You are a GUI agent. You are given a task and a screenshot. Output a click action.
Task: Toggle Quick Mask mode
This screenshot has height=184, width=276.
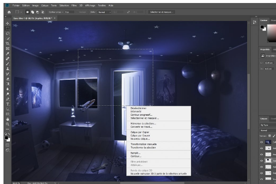pos(7,145)
